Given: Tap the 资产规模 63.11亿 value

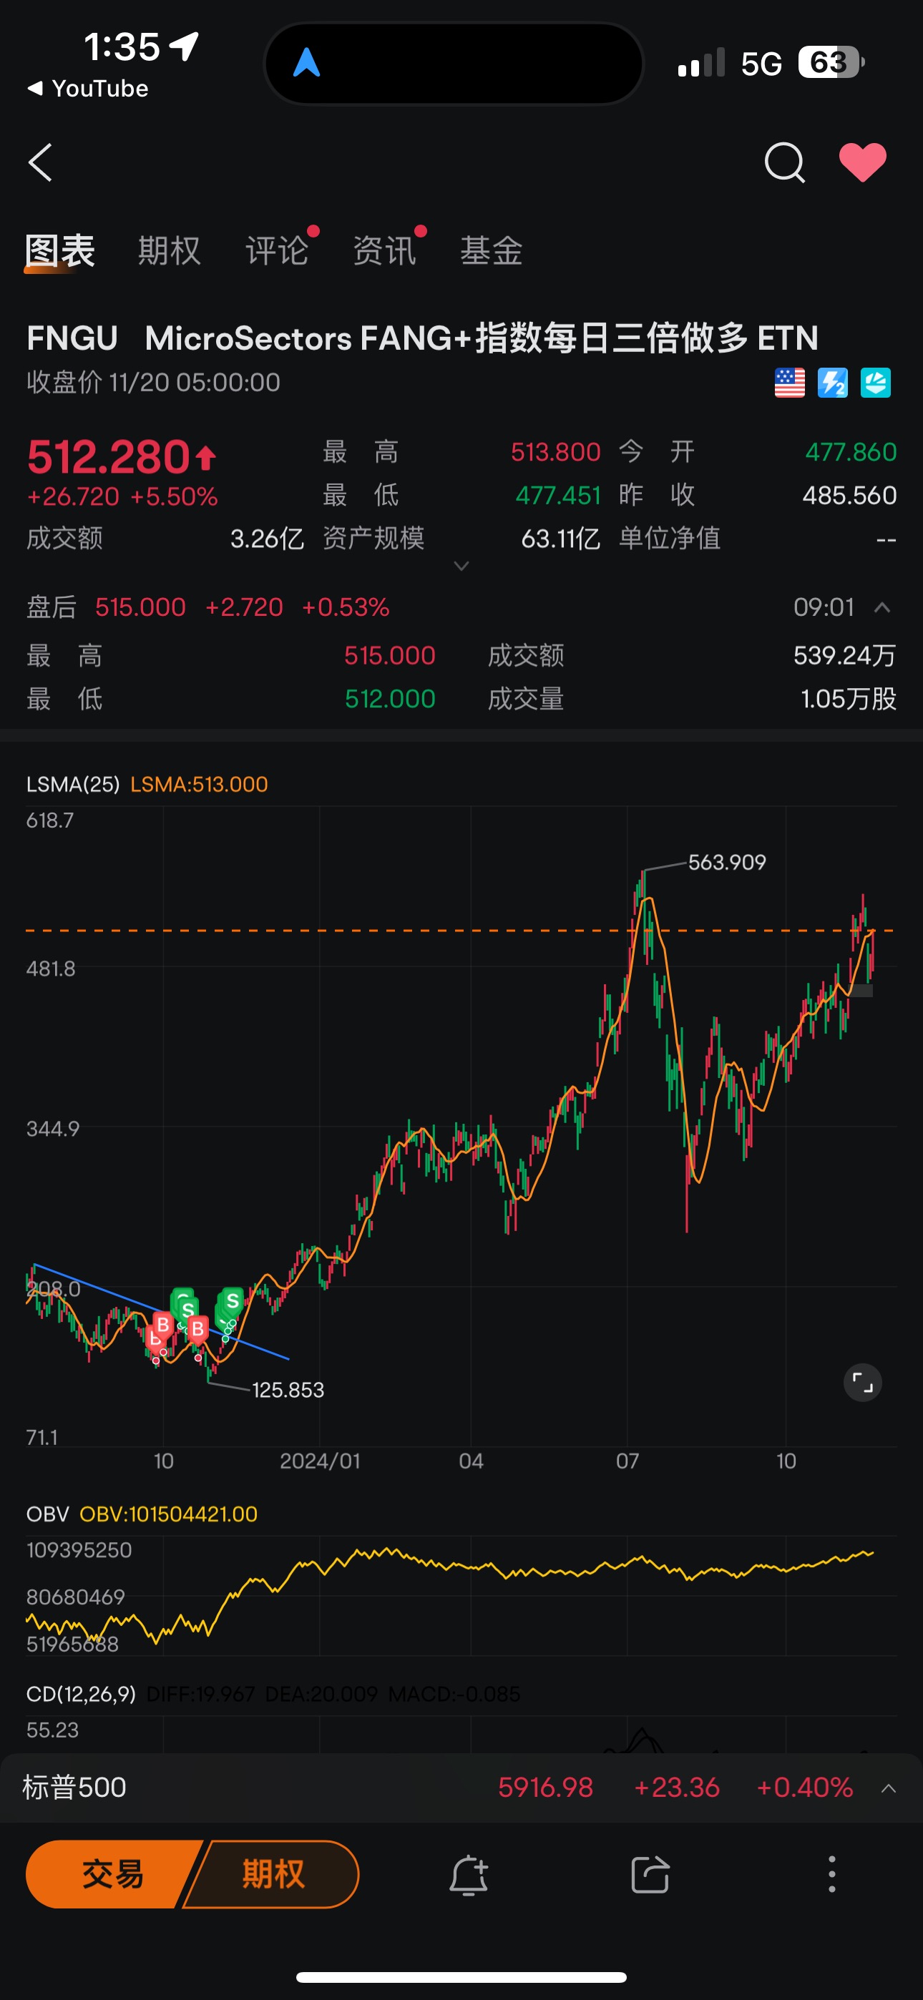Looking at the screenshot, I should 560,539.
